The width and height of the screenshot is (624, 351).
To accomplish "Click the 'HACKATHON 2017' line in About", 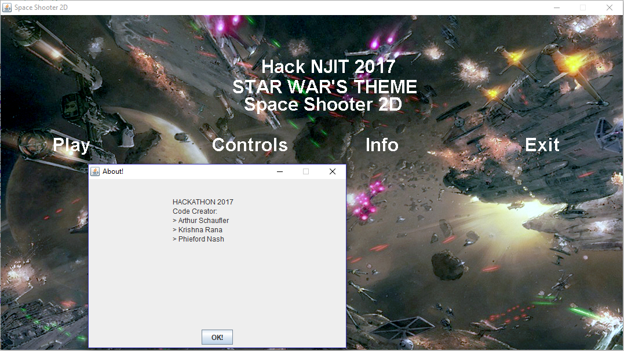I will 203,202.
